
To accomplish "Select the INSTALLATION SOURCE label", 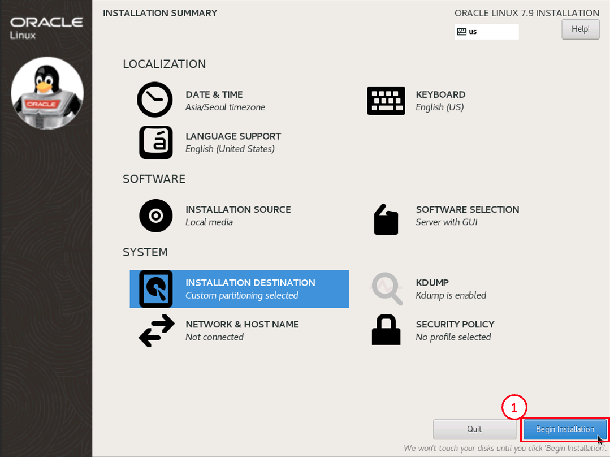I will tap(238, 209).
